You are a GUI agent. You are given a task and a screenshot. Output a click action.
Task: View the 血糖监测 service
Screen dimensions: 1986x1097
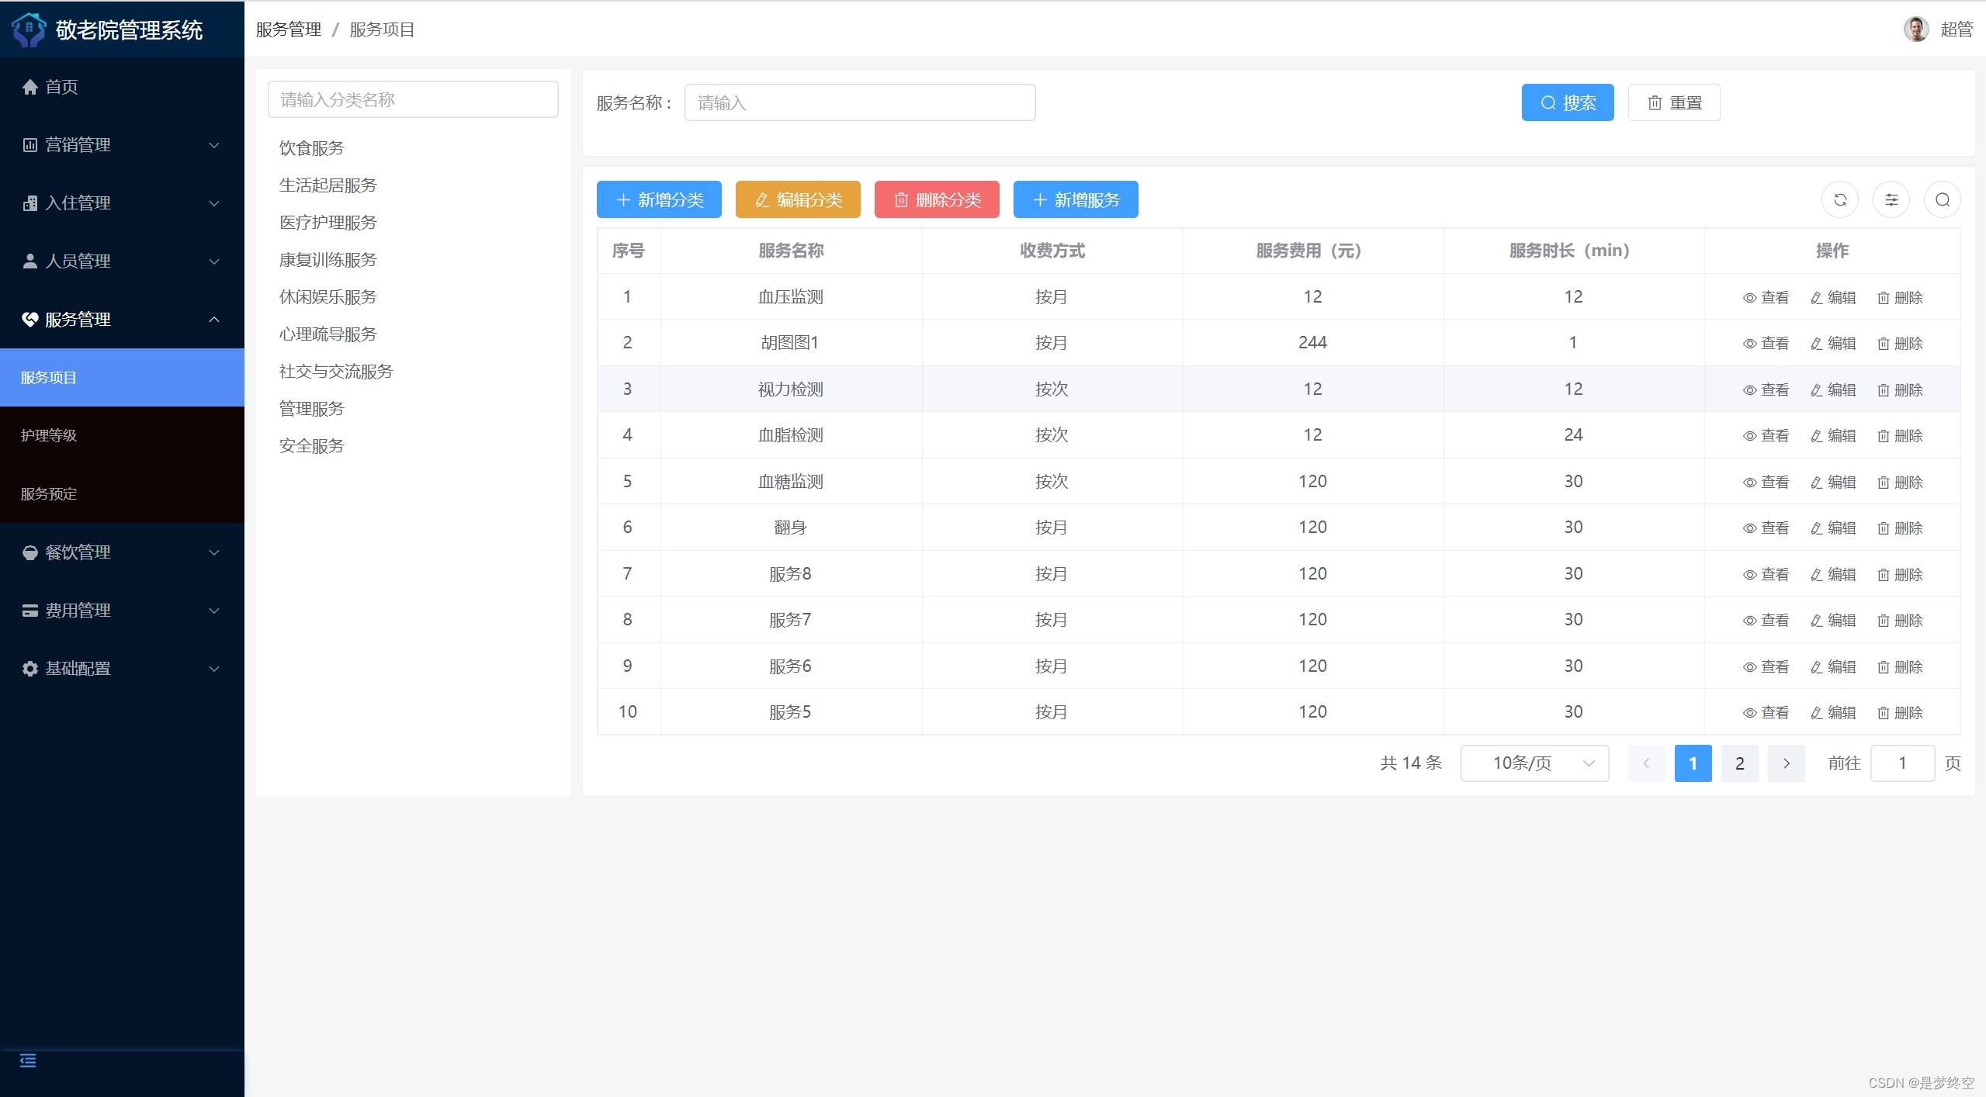pos(1766,483)
